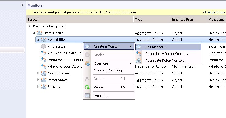Collapse the Windows Computer tree node
This screenshot has height=118, width=226.
tap(29, 26)
